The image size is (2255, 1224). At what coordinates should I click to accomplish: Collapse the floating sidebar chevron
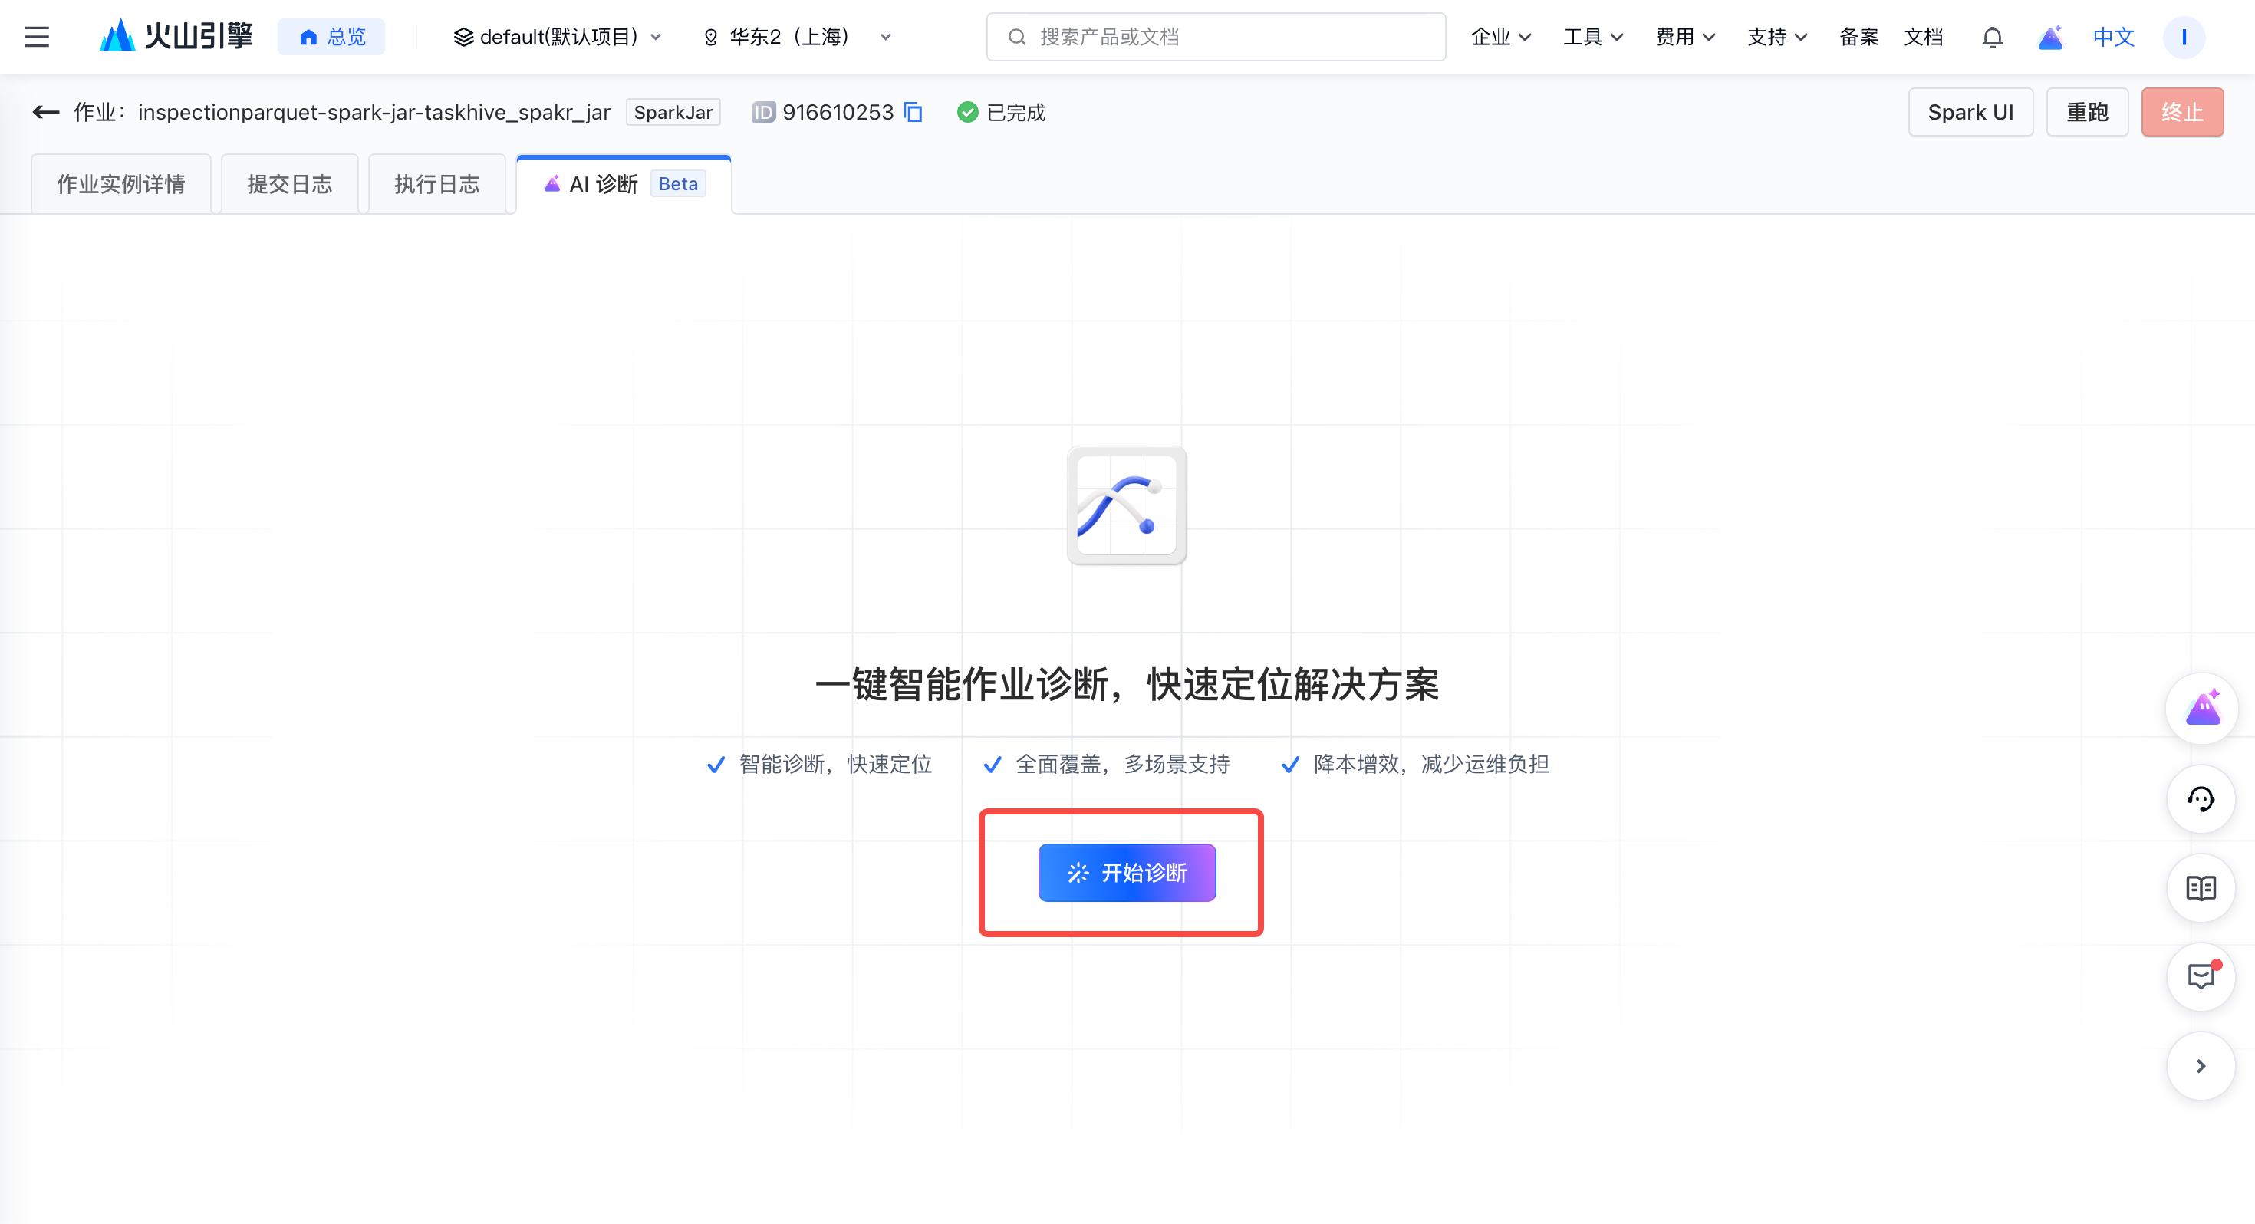point(2201,1065)
